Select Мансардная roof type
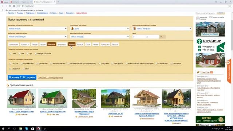The height and width of the screenshot is (131, 233). (x=112, y=64)
